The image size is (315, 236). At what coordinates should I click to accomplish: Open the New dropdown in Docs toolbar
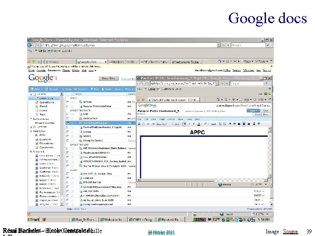coord(37,89)
